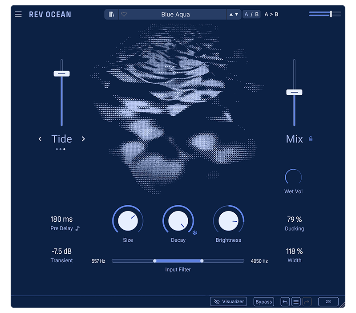The width and height of the screenshot is (356, 313).
Task: Toggle the Decay freeze snowflake
Action: click(195, 233)
